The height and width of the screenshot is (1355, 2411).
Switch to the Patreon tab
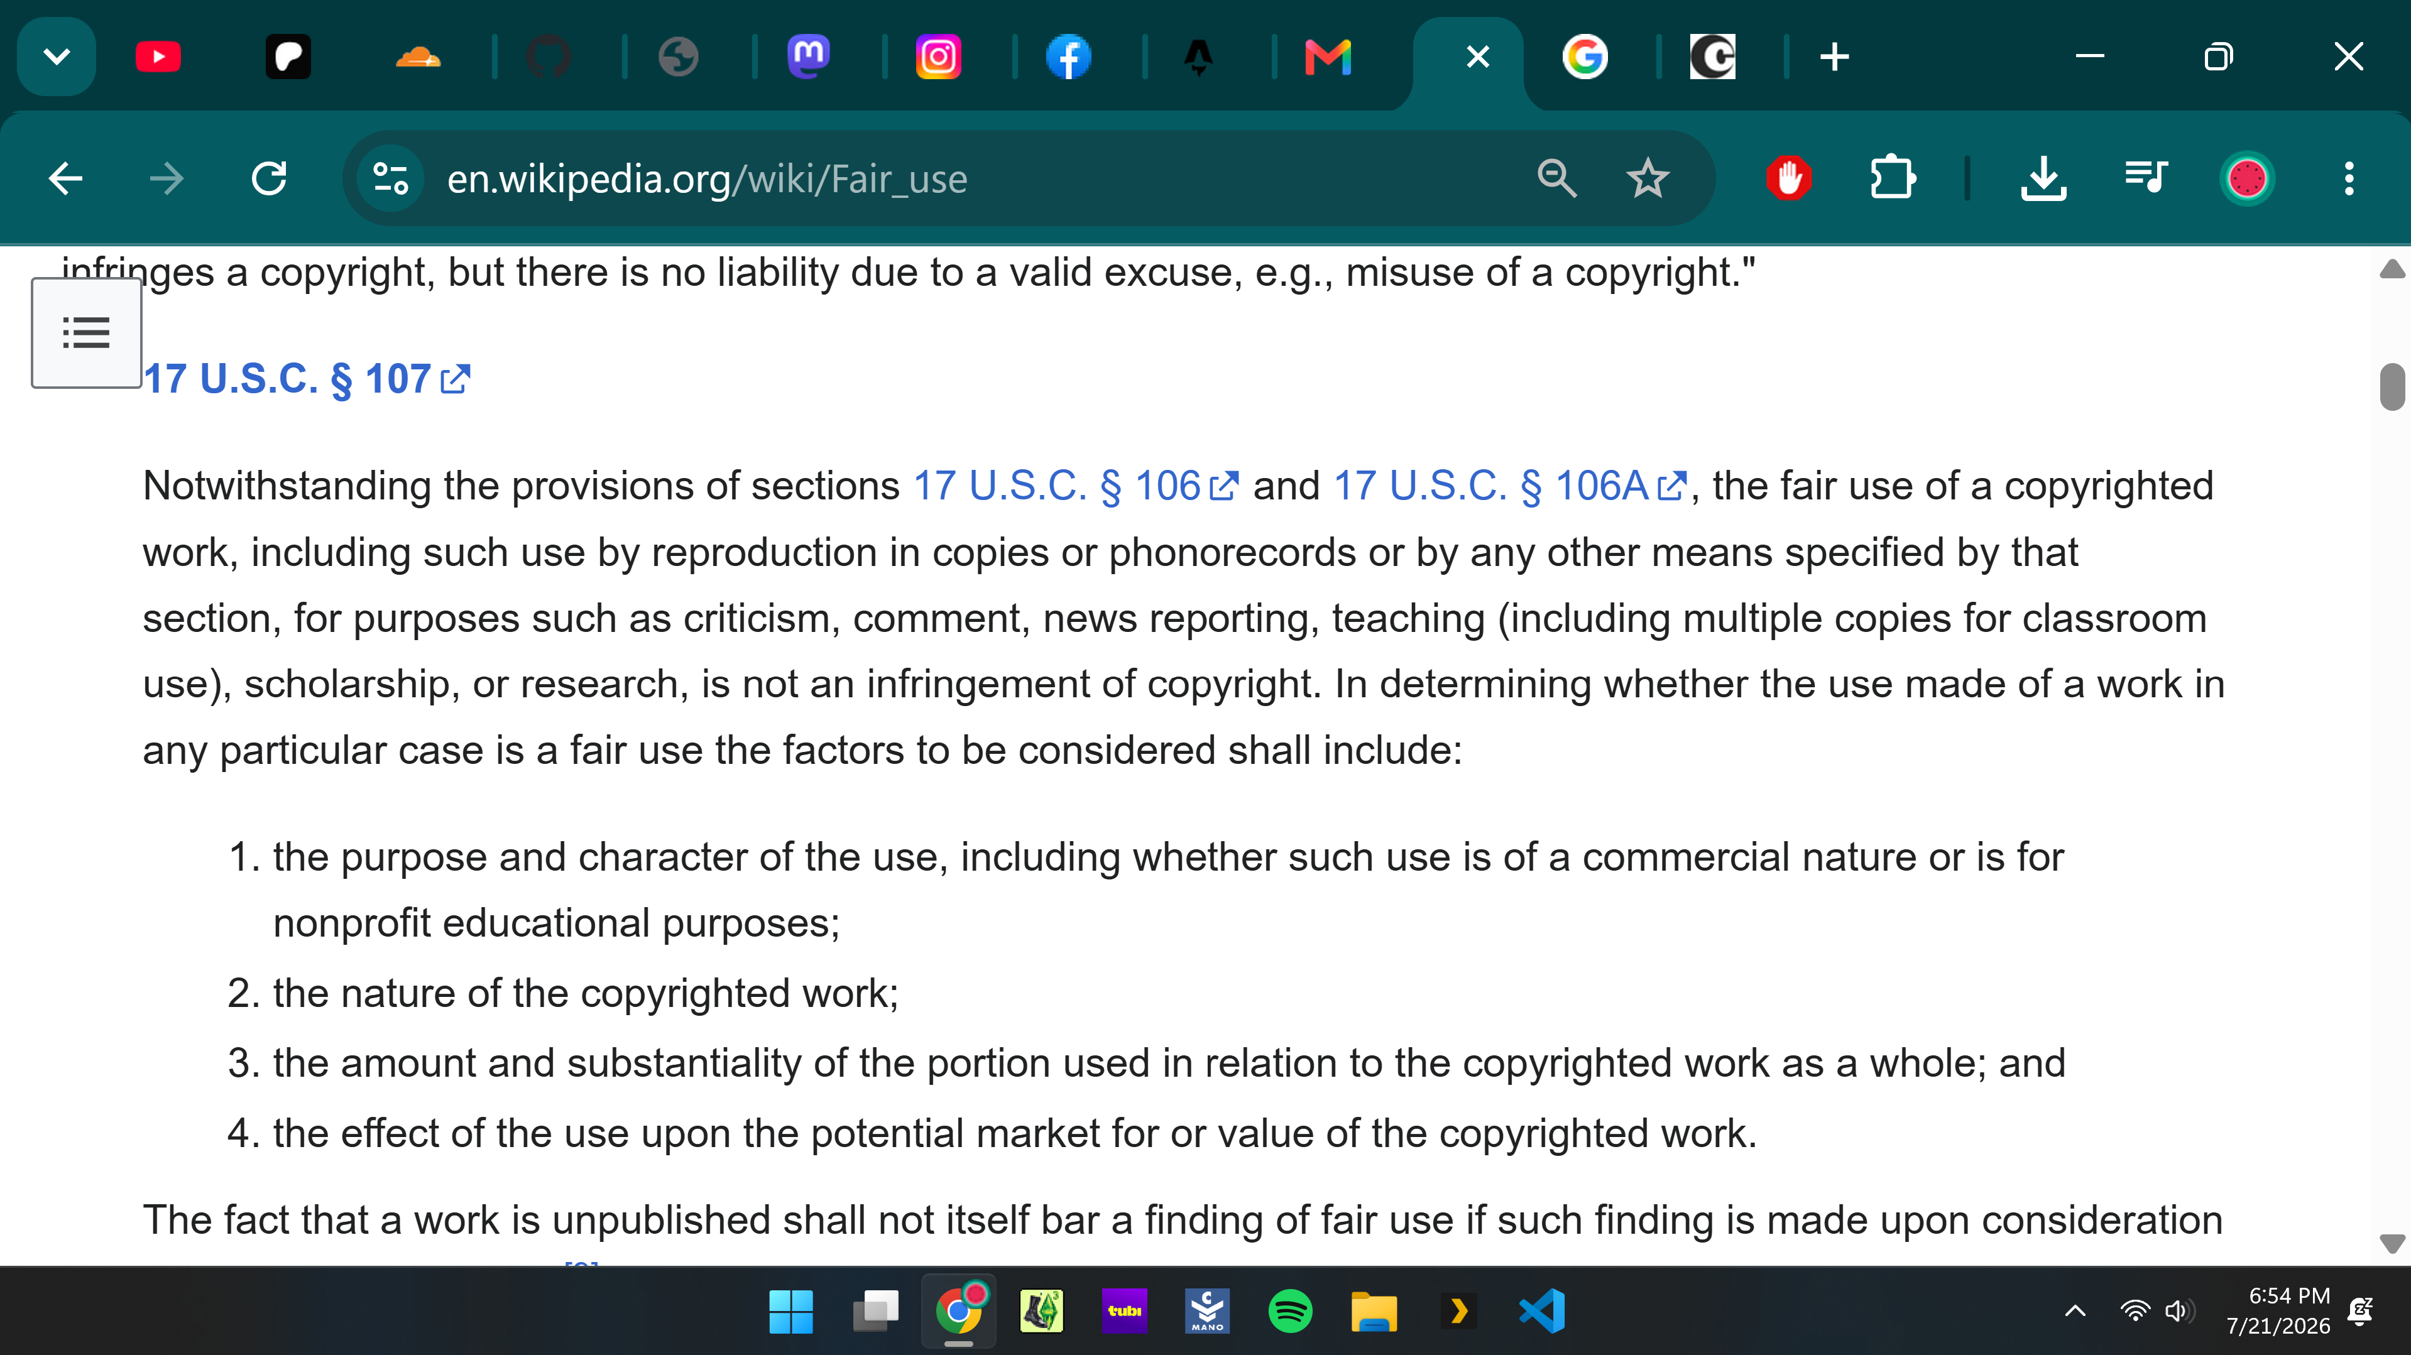[288, 57]
